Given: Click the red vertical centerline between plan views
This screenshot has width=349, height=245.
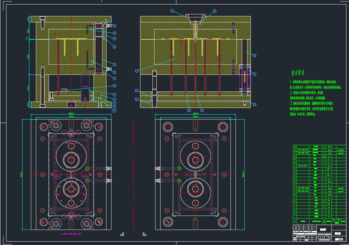Looking at the screenshot, I should 134,175.
